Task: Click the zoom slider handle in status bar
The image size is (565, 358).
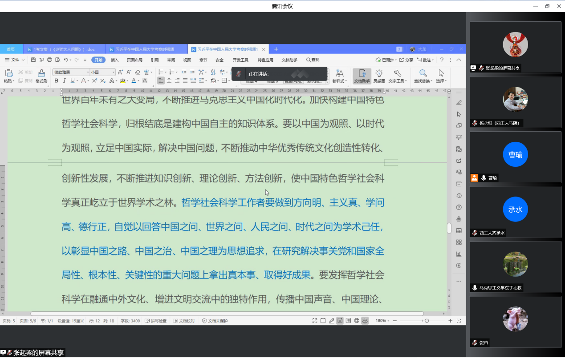Action: [x=427, y=321]
